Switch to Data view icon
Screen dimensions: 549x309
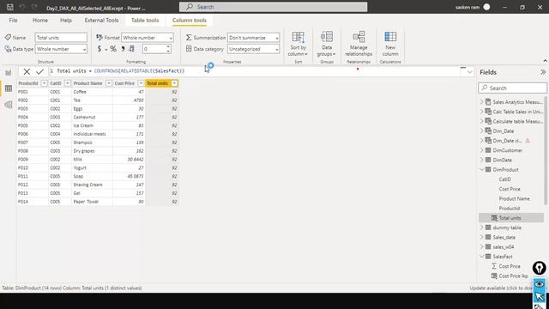coord(9,88)
